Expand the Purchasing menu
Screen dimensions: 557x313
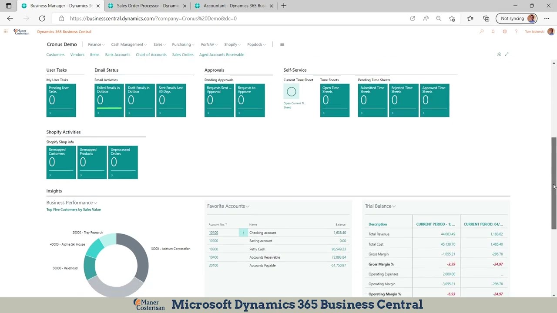183,44
